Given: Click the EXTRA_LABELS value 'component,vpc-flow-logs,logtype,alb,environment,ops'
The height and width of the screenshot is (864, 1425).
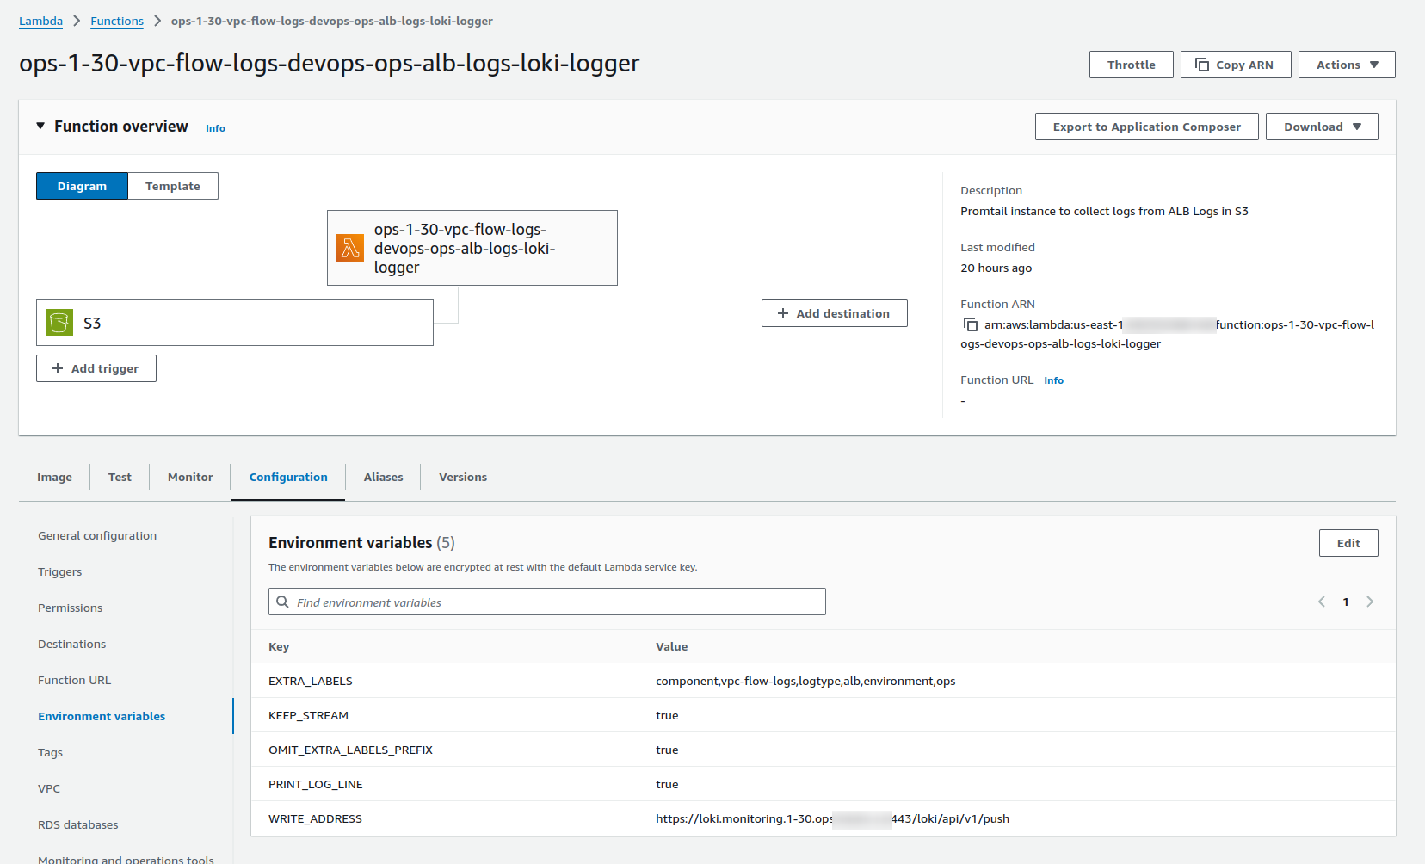Looking at the screenshot, I should (805, 681).
